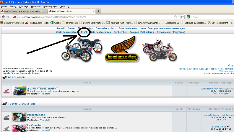234x132 pixels.
Task: Open the 'Toutes Discussions' category heading
Action: 22,104
